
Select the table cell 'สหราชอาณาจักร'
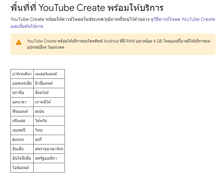click(x=49, y=149)
